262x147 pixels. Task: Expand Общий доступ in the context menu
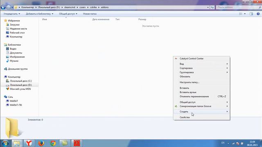(x=201, y=102)
